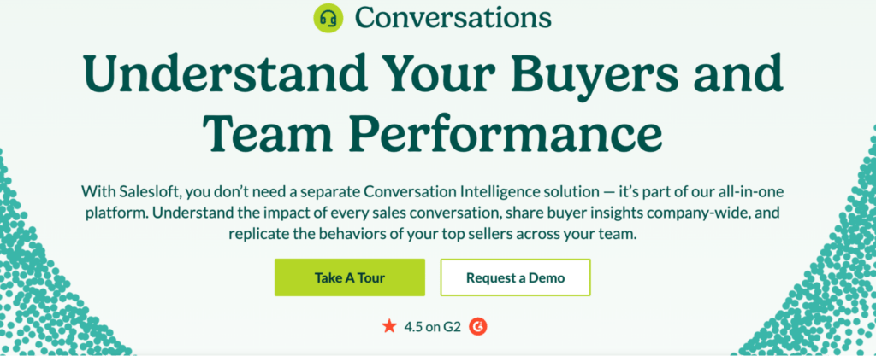The width and height of the screenshot is (876, 356).
Task: Click the green headset Conversations icon
Action: (x=328, y=19)
